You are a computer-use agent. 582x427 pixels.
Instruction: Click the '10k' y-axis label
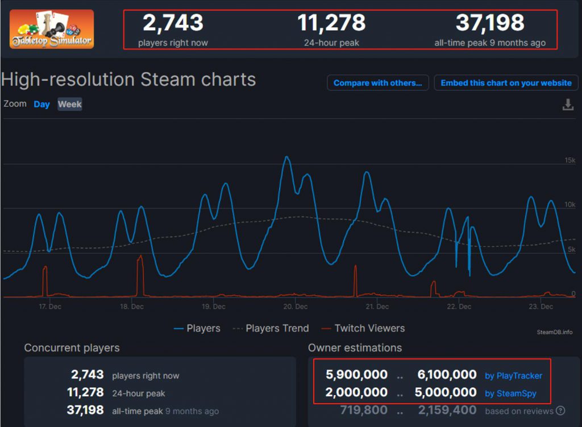[x=569, y=205]
